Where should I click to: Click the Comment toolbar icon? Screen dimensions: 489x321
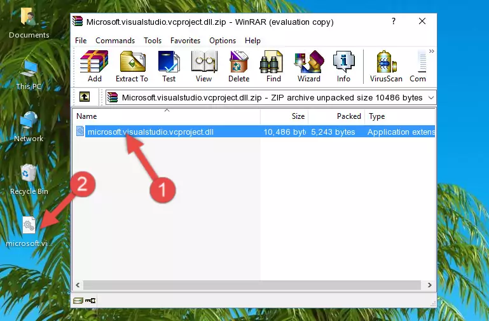tap(418, 66)
